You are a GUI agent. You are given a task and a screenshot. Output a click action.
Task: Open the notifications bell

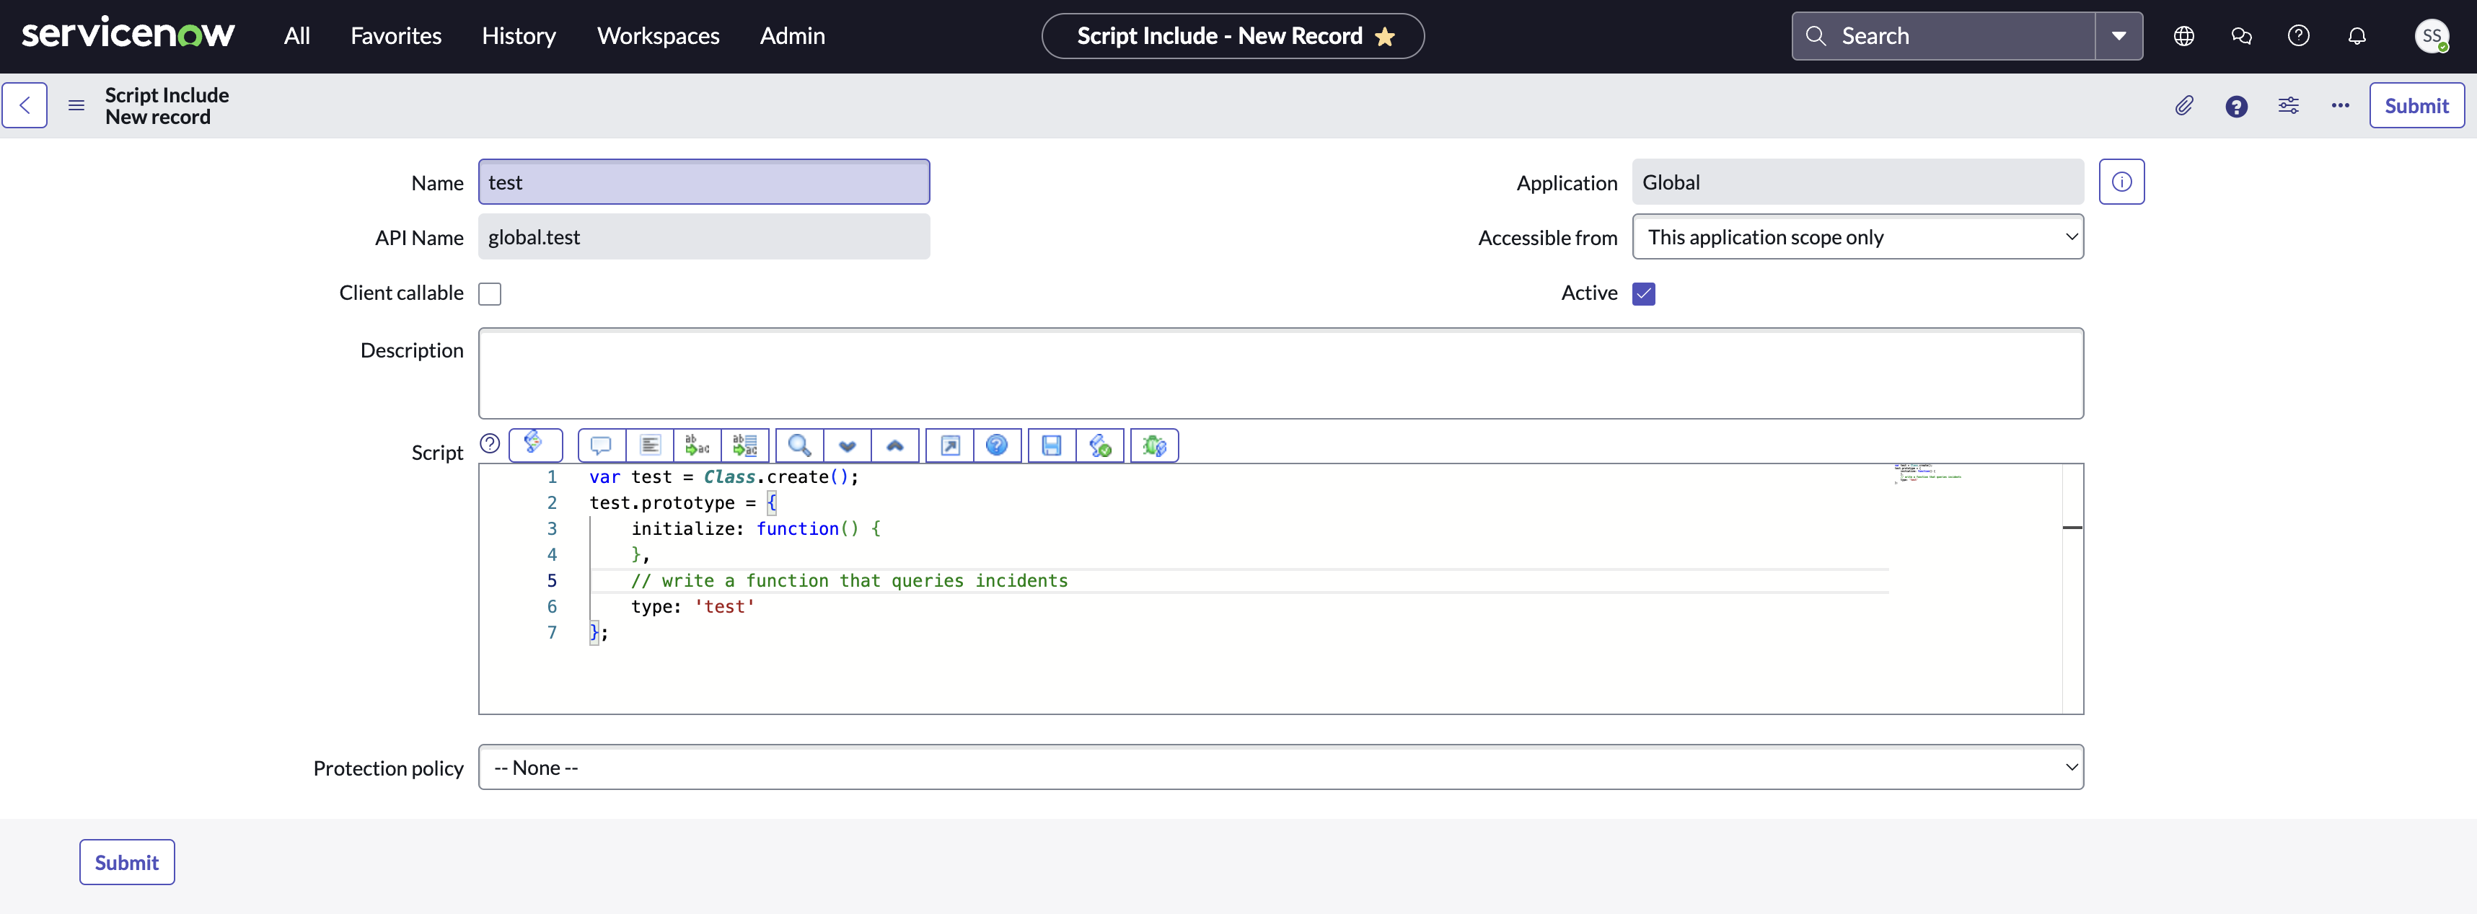pyautogui.click(x=2356, y=37)
